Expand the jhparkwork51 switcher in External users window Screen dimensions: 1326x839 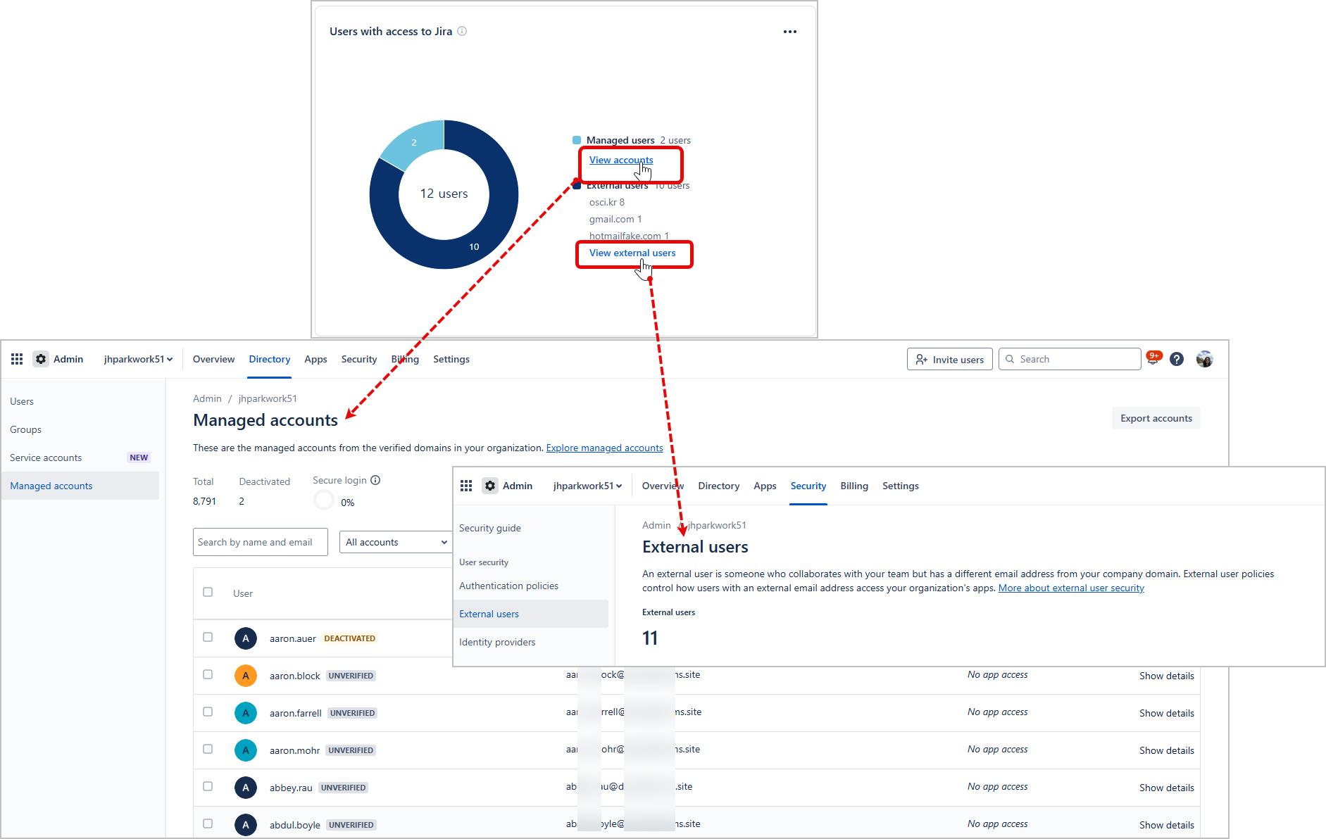pyautogui.click(x=587, y=486)
